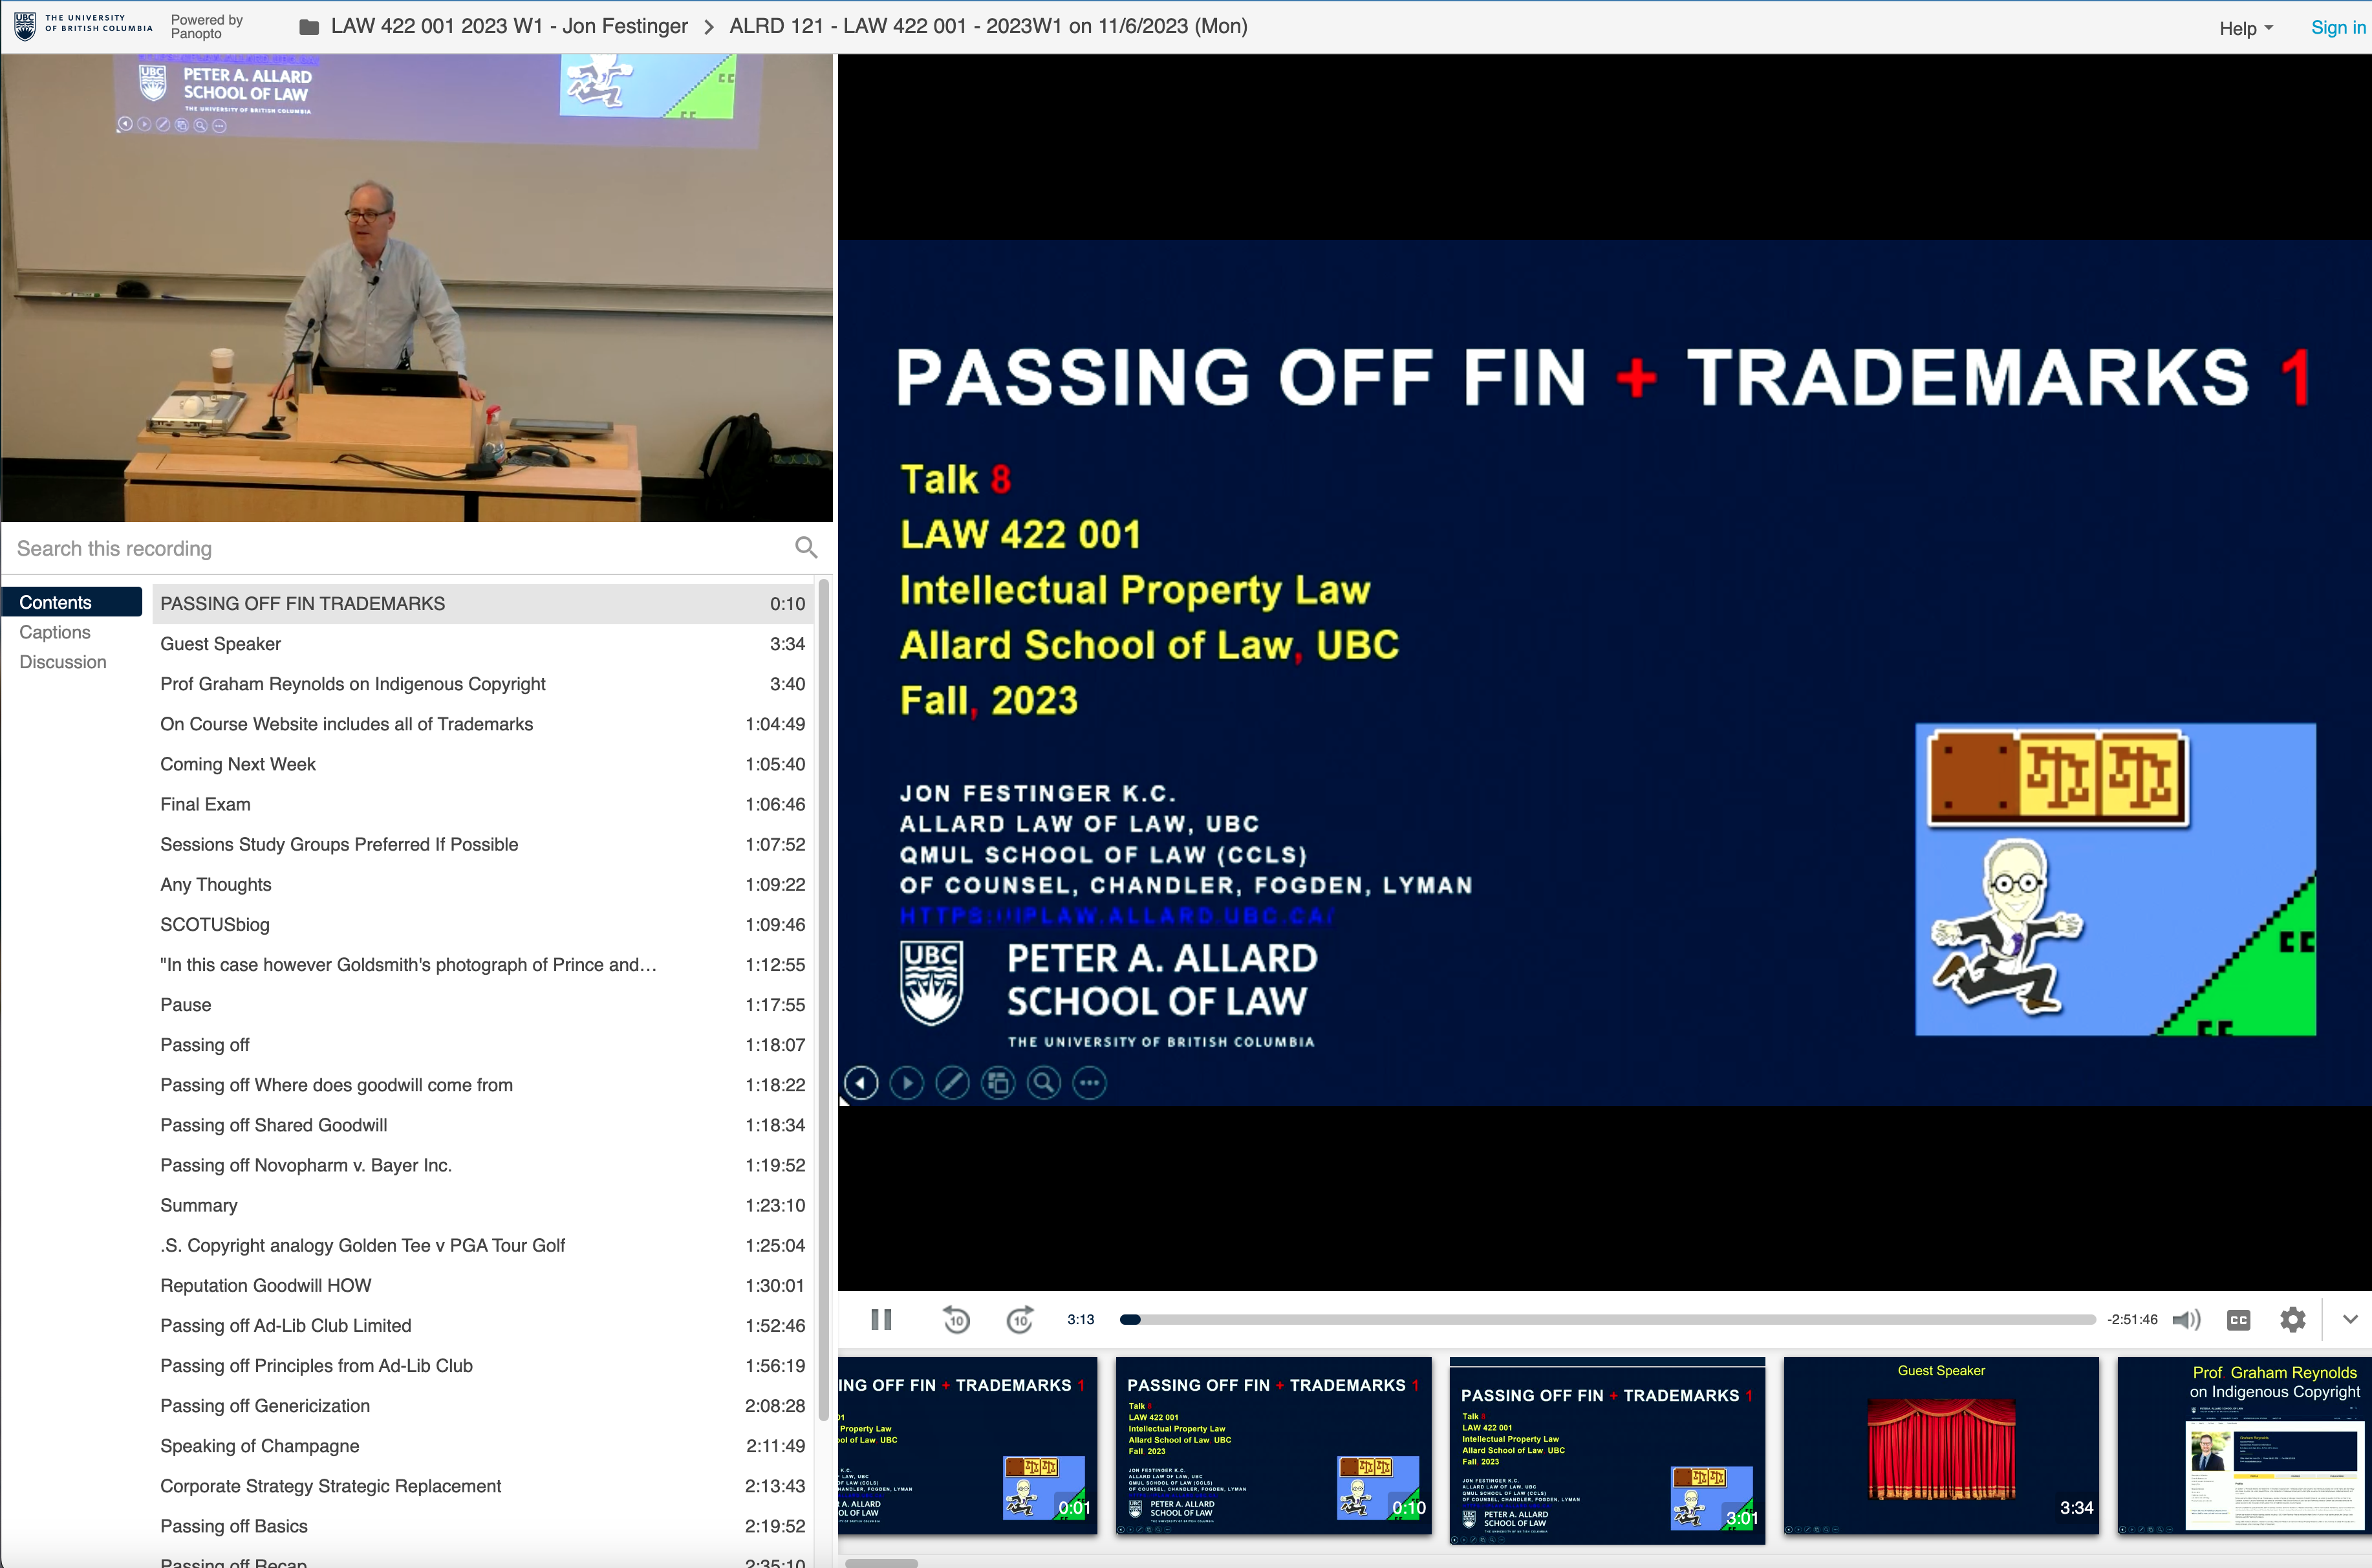Viewport: 2372px width, 1568px height.
Task: Click the search magnifier icon
Action: pos(806,547)
